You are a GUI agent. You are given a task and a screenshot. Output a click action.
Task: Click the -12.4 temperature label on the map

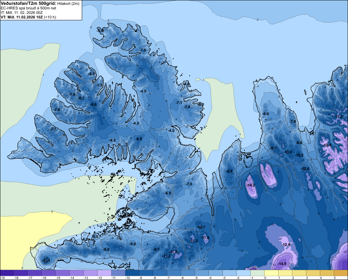[x=327, y=145]
